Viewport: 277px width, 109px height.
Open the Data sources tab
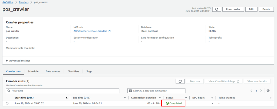tap(53, 71)
